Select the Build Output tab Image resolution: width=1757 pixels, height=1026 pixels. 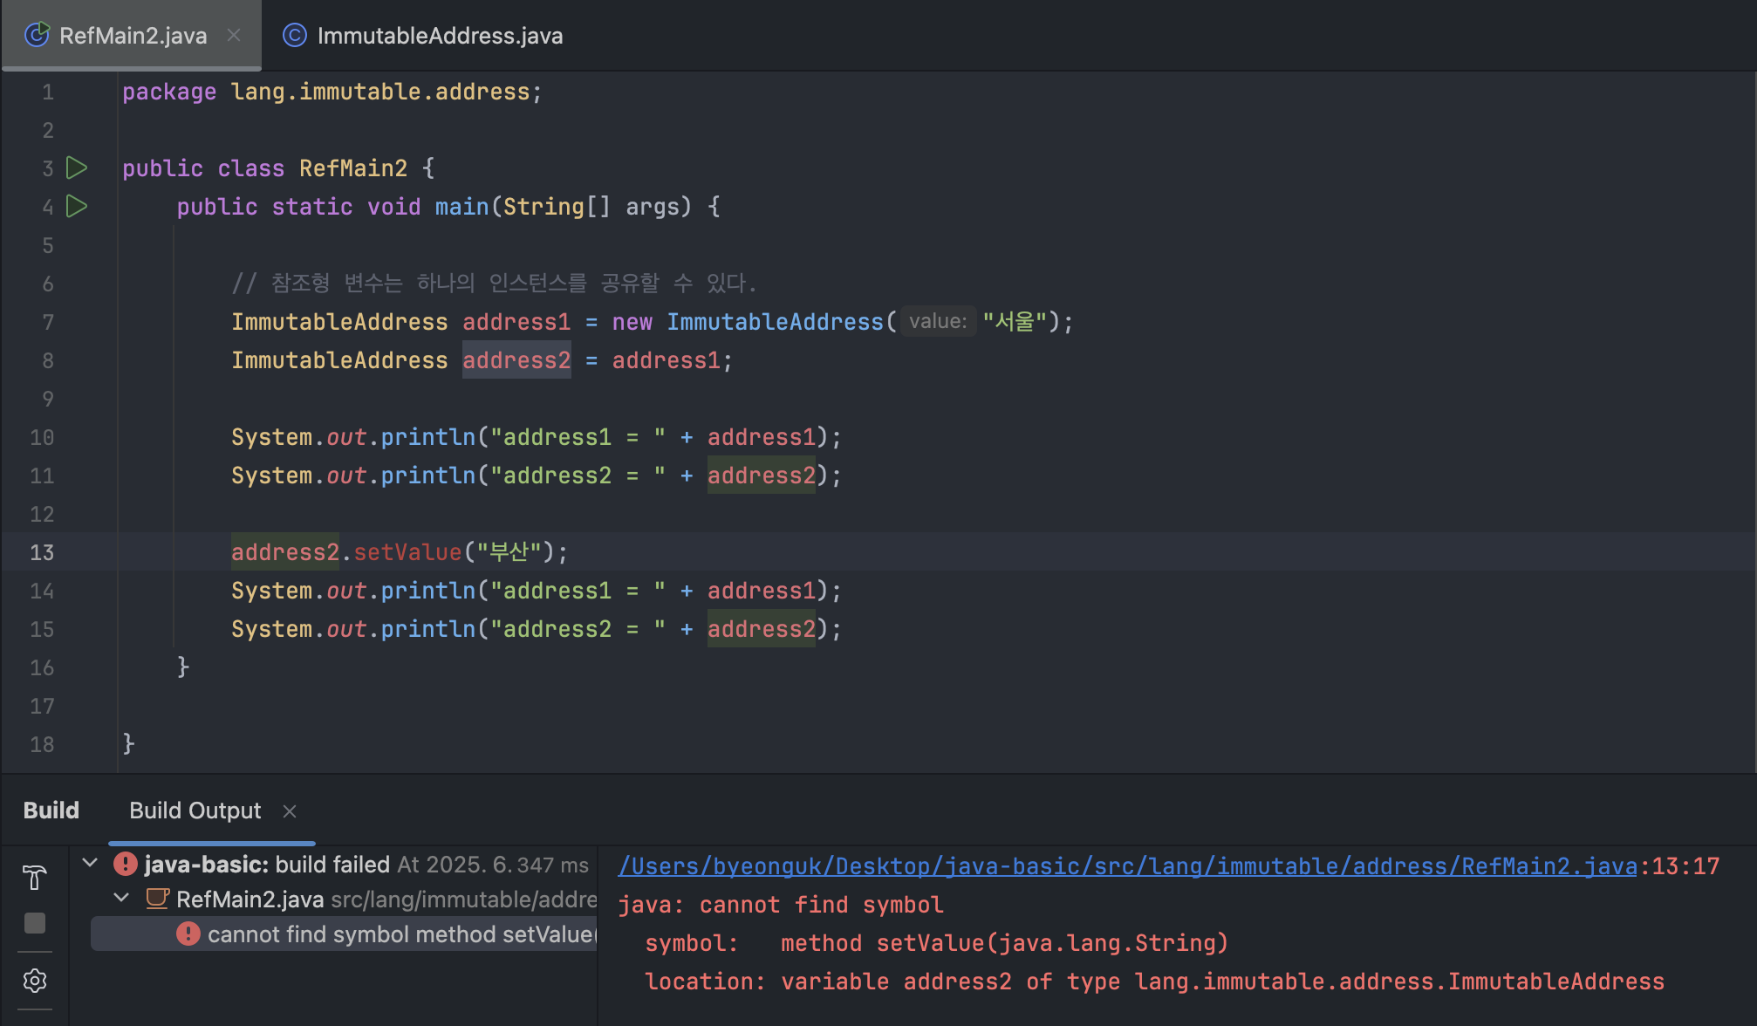point(195,811)
